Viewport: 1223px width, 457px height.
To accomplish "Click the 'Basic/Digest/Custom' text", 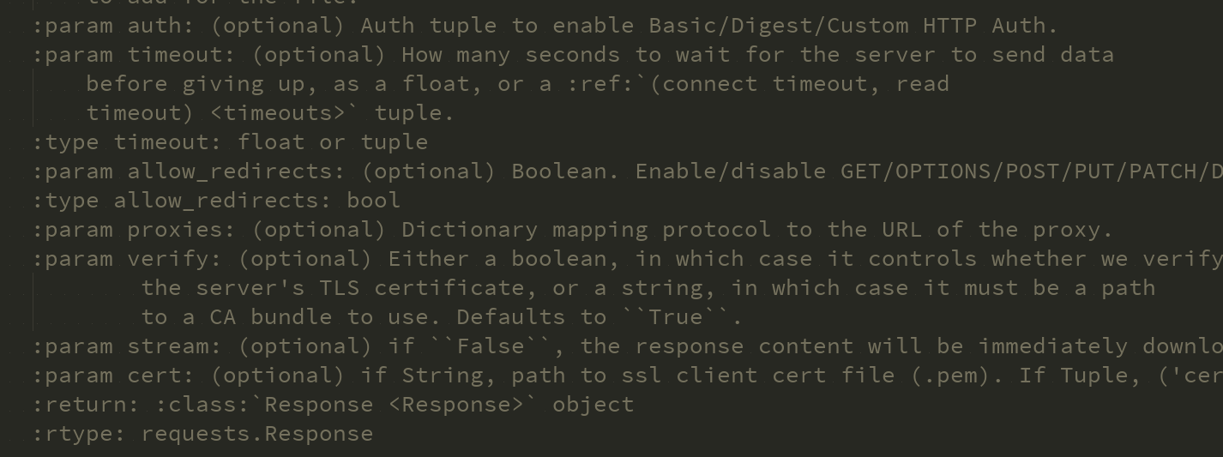I will [x=778, y=26].
